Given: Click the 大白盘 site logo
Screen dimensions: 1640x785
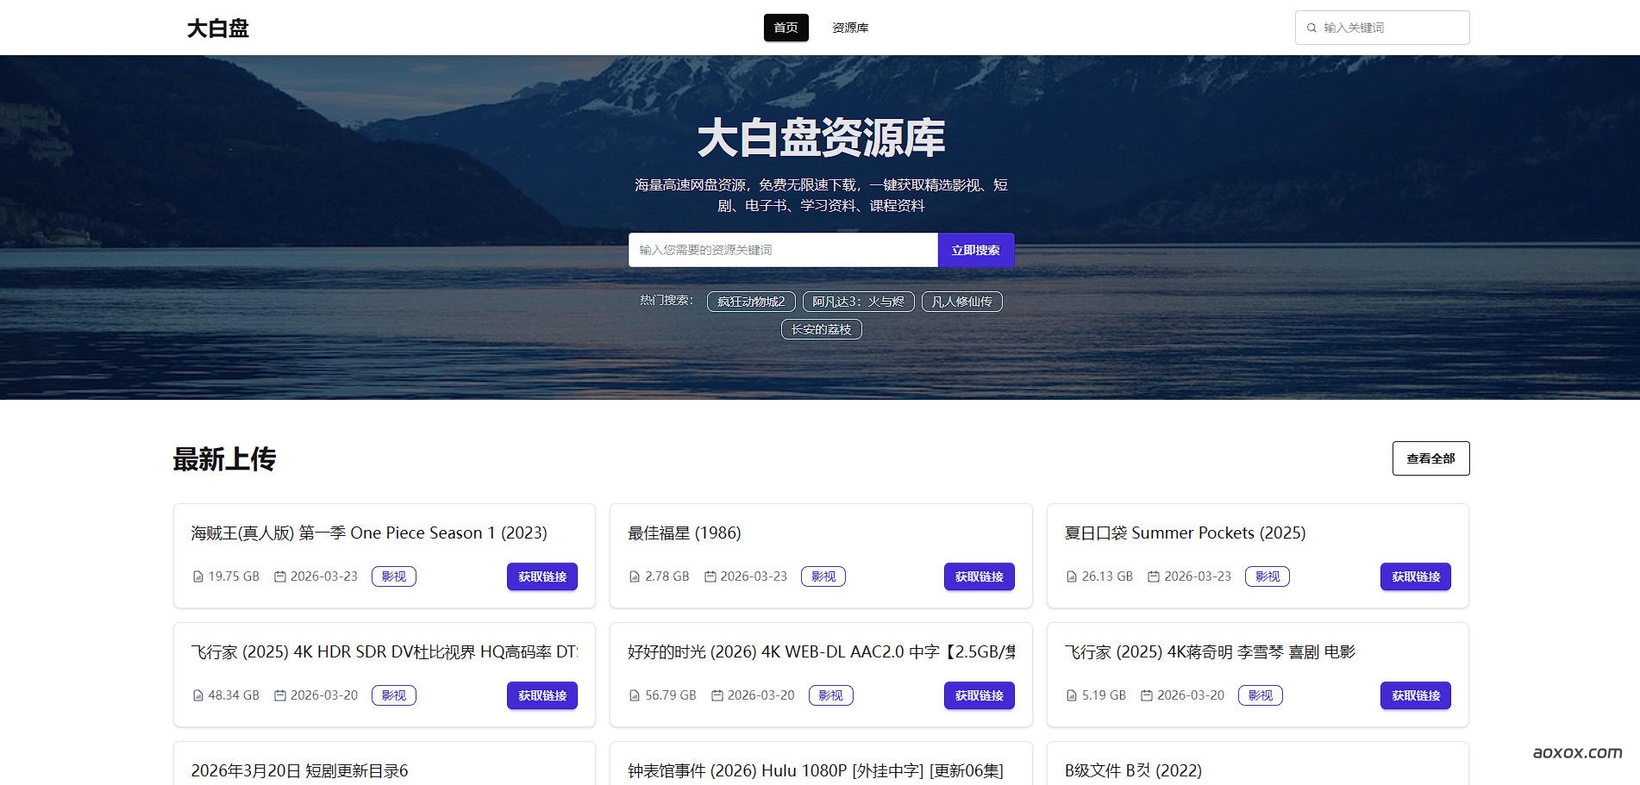Looking at the screenshot, I should coord(218,27).
